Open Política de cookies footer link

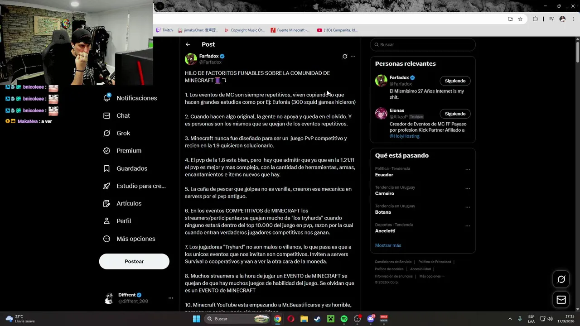coord(389,269)
